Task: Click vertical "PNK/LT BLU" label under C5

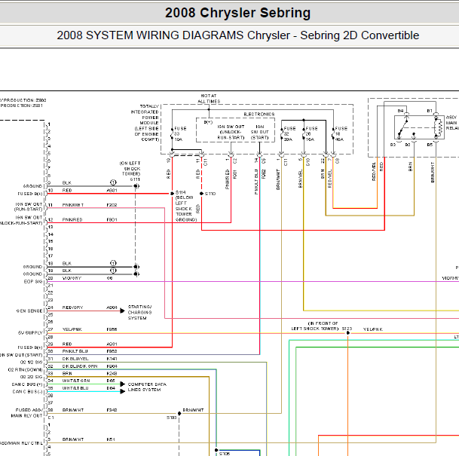Action: 256,182
